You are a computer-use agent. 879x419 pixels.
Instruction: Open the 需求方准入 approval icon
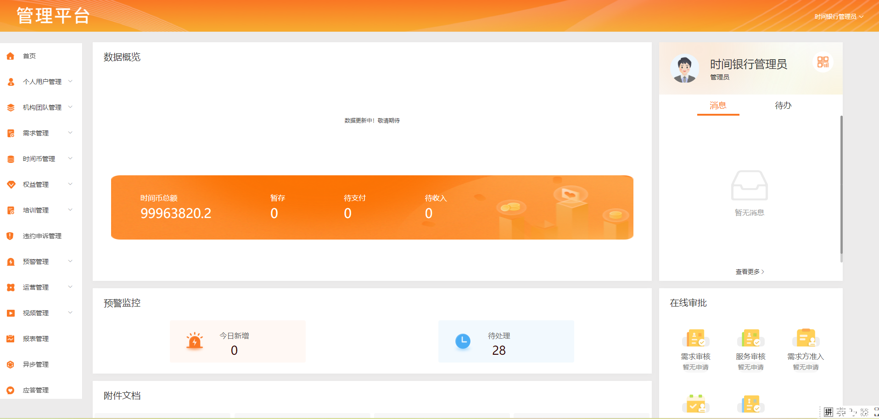click(x=806, y=339)
